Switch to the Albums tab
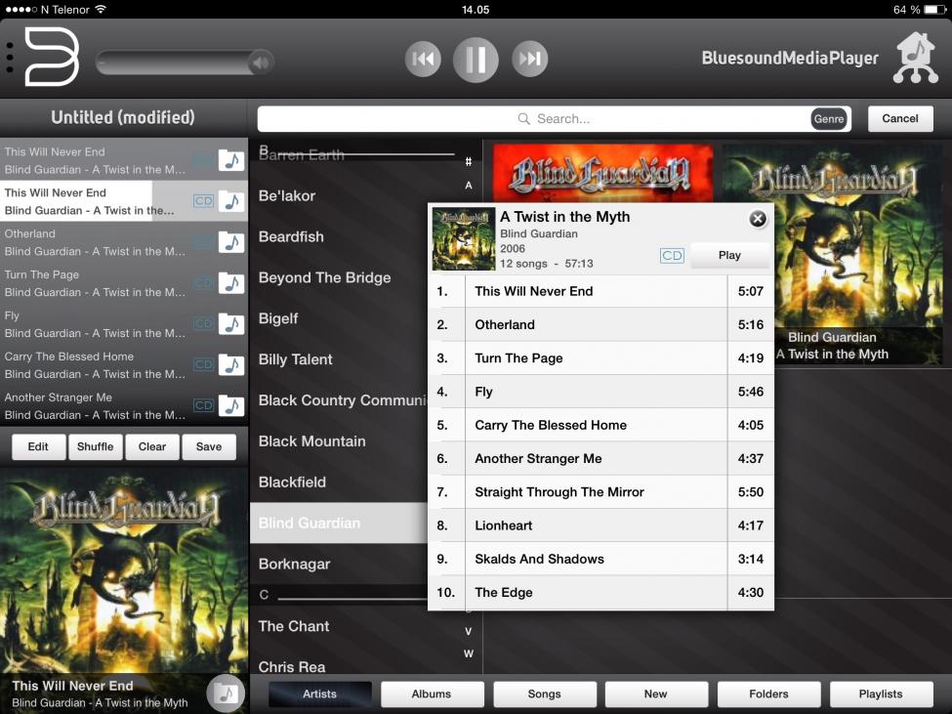The image size is (952, 714). [432, 693]
